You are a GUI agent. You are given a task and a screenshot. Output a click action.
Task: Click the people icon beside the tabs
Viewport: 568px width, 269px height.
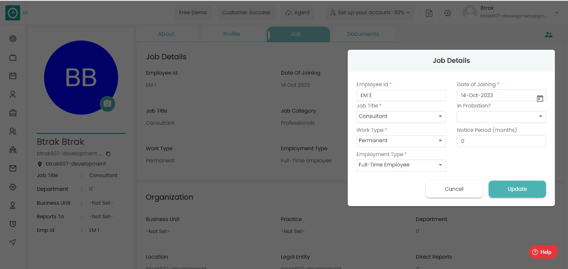coord(548,34)
